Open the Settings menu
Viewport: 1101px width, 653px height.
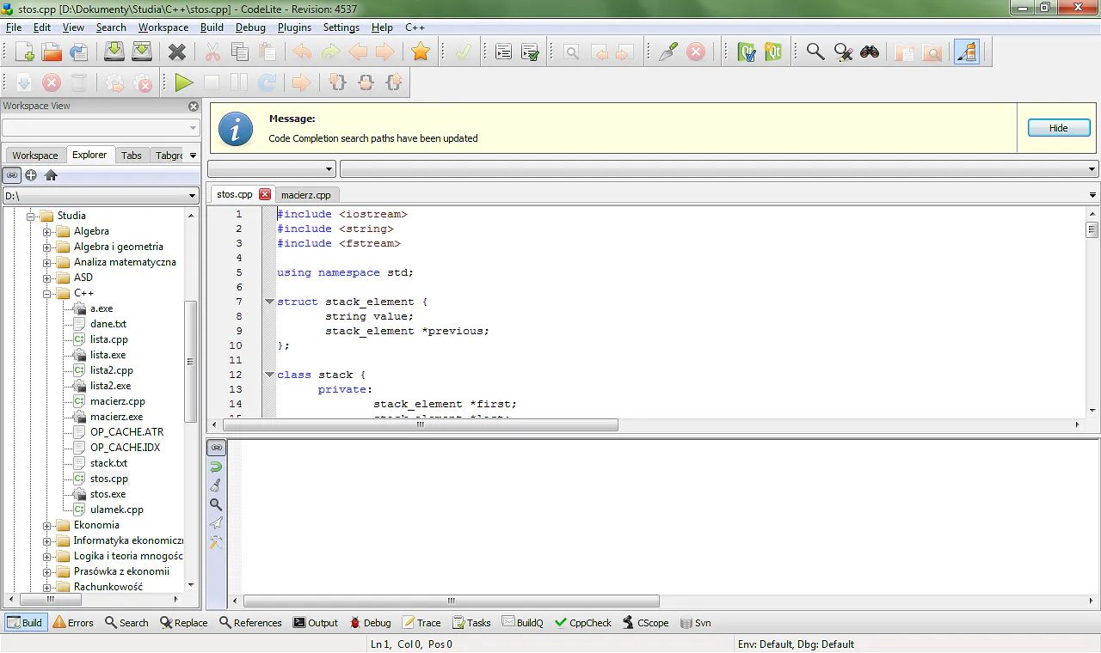click(x=341, y=27)
